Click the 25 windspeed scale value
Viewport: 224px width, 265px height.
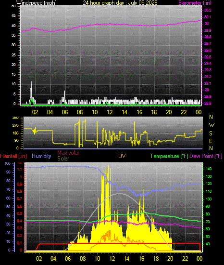[13, 55]
